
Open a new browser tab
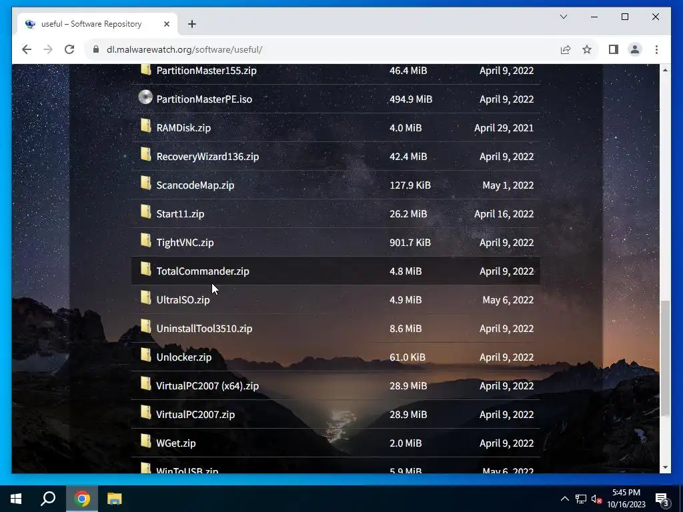coord(191,24)
